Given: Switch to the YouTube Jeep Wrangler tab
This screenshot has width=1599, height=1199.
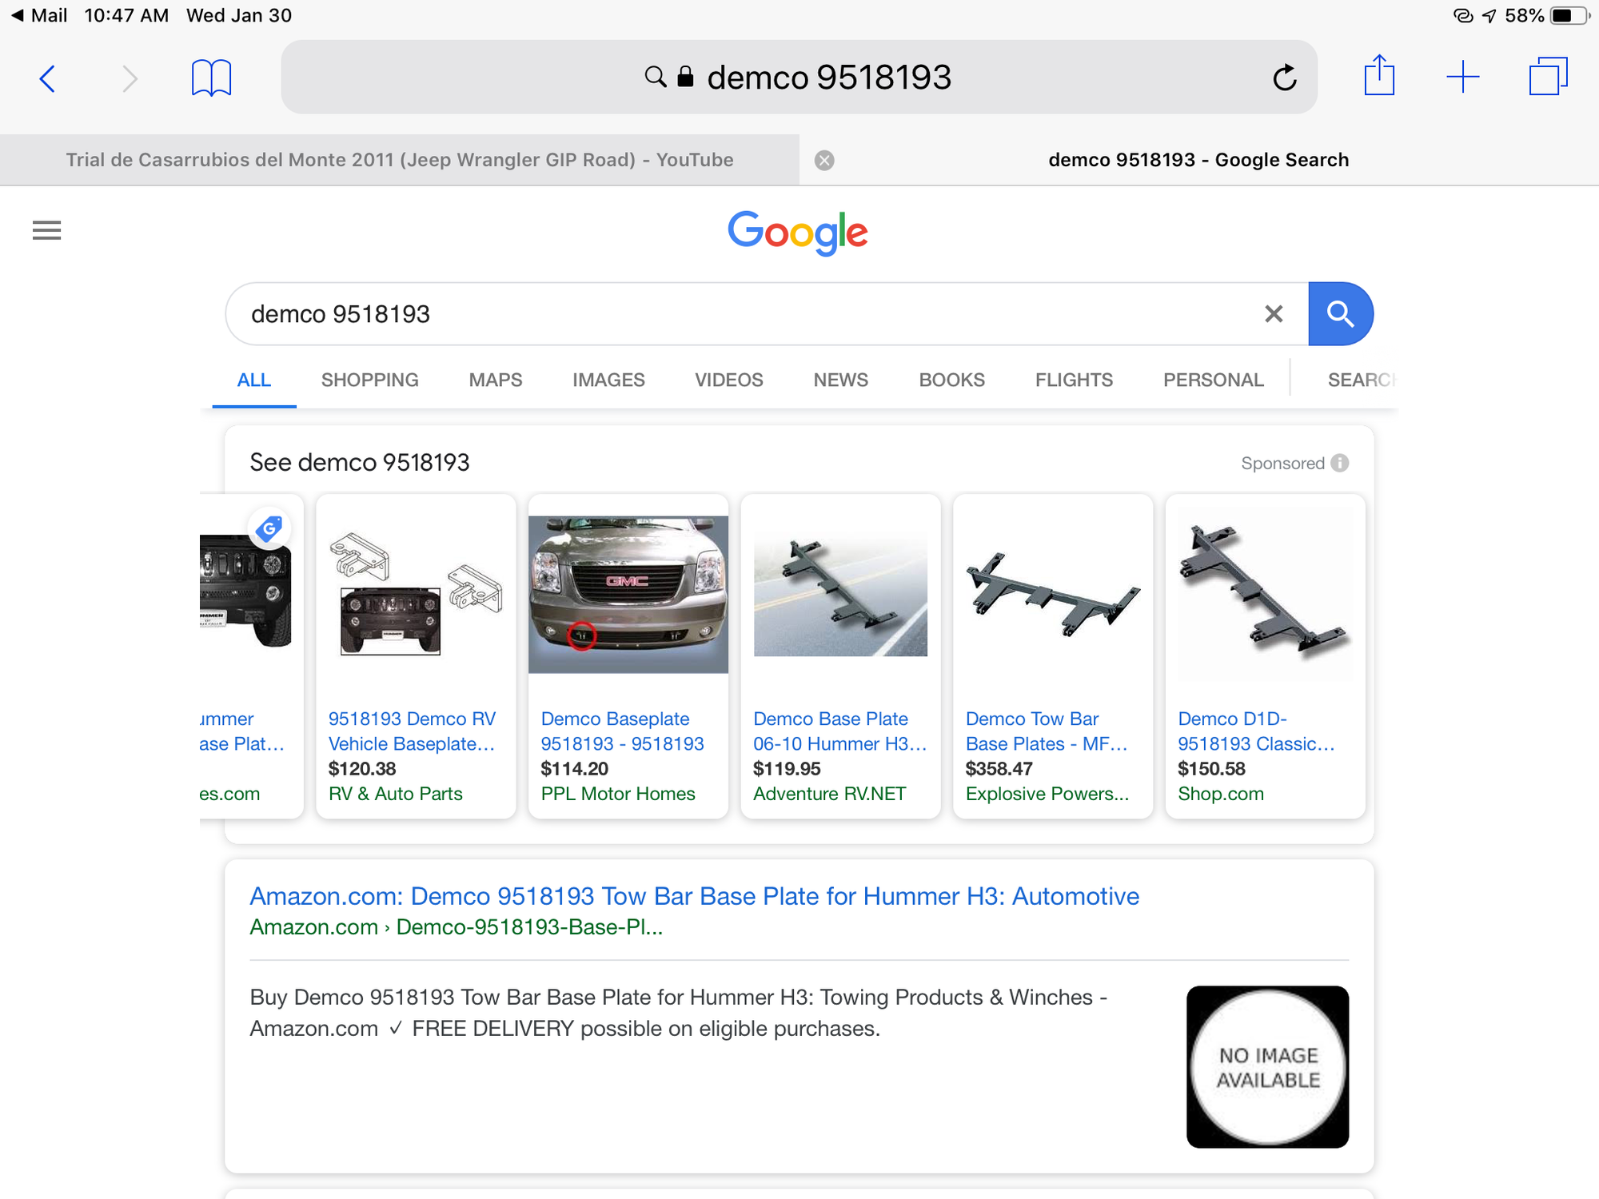Looking at the screenshot, I should [x=400, y=160].
